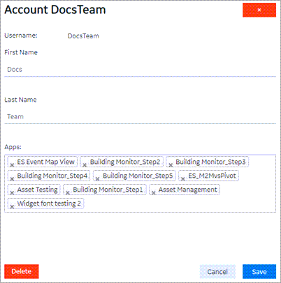Click the Delete account button
281x283 pixels.
tap(22, 271)
